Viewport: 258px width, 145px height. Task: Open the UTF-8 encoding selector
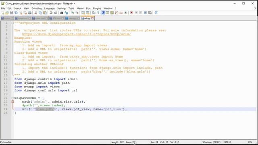click(227, 142)
